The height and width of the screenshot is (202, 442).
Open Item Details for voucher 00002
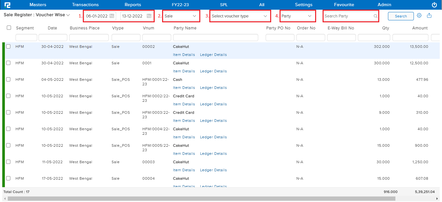[184, 55]
